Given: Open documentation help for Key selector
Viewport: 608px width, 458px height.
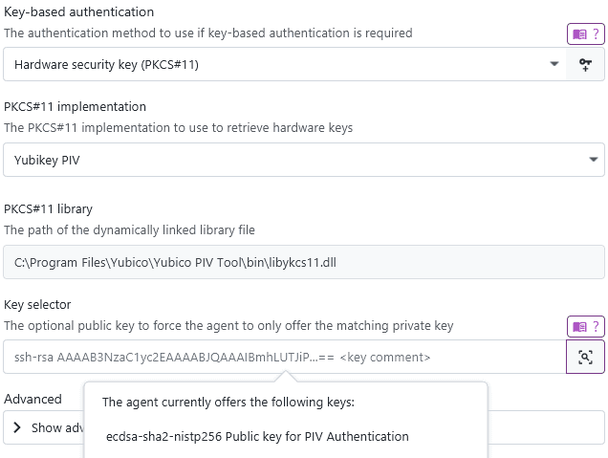Looking at the screenshot, I should pyautogui.click(x=585, y=327).
